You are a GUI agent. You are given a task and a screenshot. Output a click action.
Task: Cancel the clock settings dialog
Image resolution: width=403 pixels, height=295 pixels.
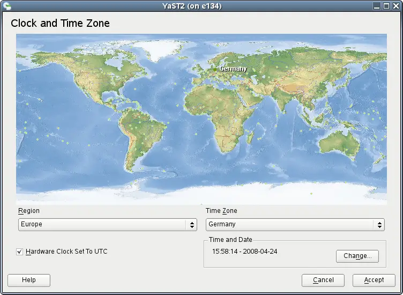tap(323, 280)
